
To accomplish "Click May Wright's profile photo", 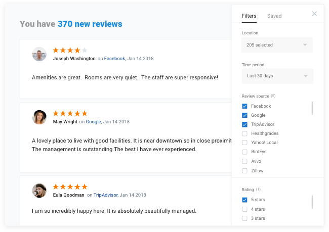I will 39,117.
